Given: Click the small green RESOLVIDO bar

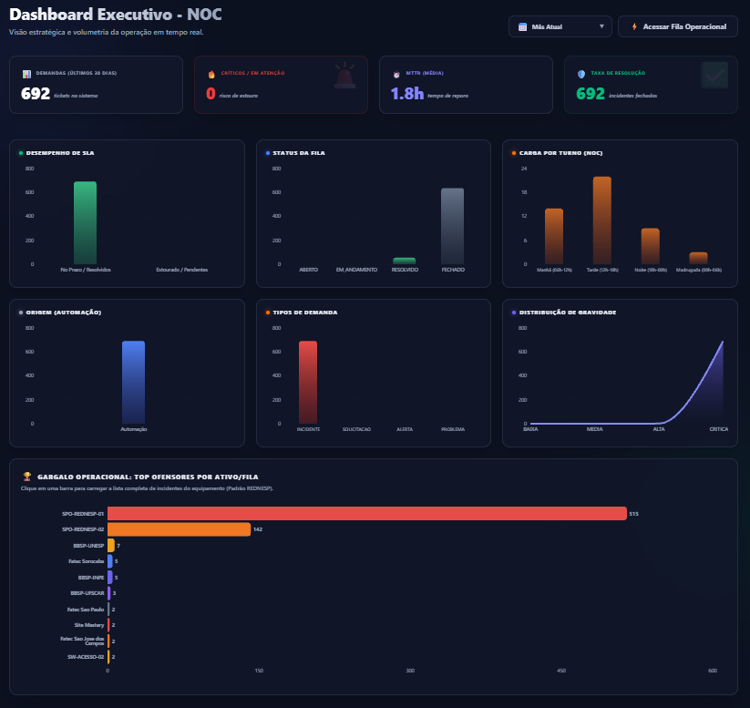Looking at the screenshot, I should pyautogui.click(x=405, y=261).
